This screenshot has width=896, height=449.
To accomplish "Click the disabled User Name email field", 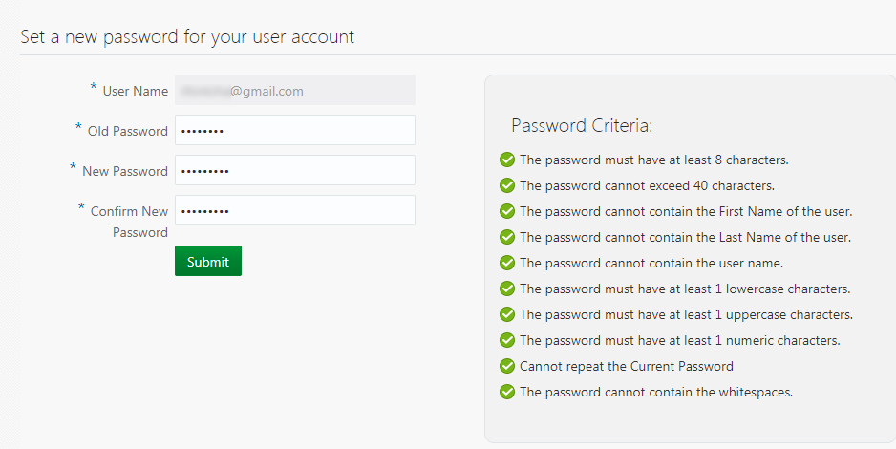I will (295, 90).
